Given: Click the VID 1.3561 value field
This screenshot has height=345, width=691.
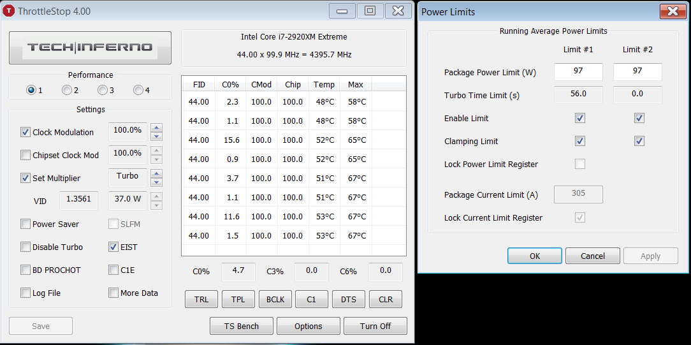Looking at the screenshot, I should pos(78,200).
